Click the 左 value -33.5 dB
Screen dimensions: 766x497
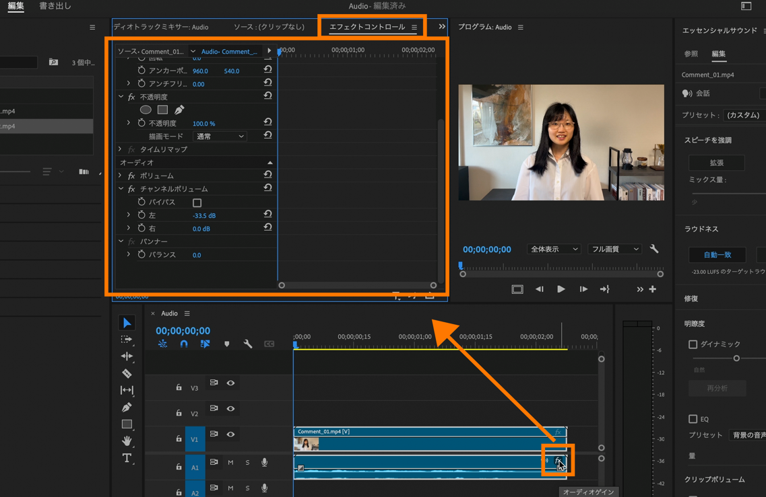[203, 216]
